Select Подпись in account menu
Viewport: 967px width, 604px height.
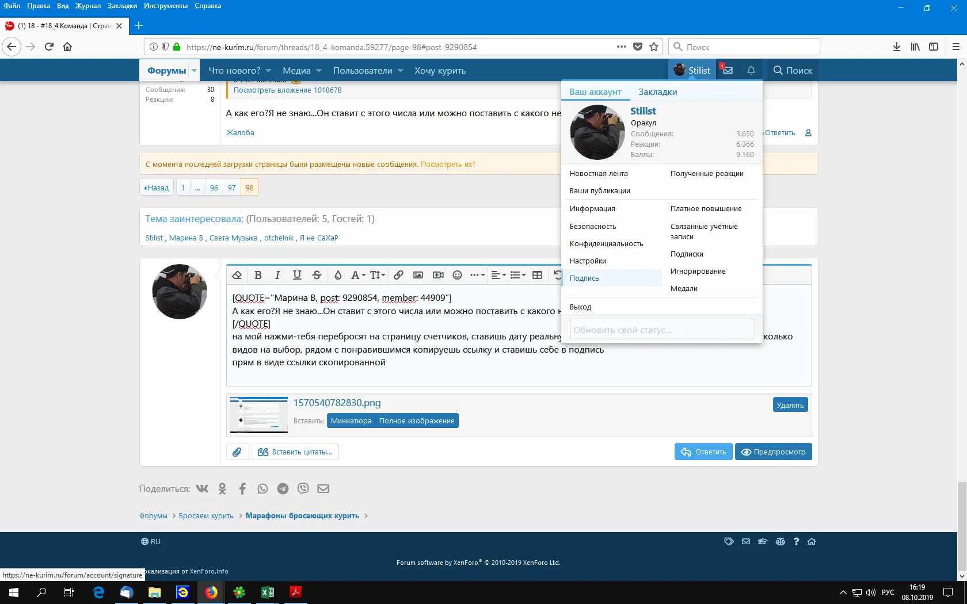coord(584,278)
